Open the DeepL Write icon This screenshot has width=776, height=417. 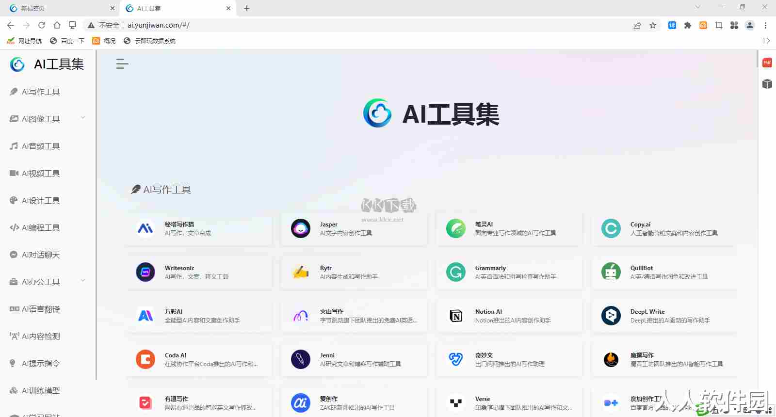coord(611,316)
